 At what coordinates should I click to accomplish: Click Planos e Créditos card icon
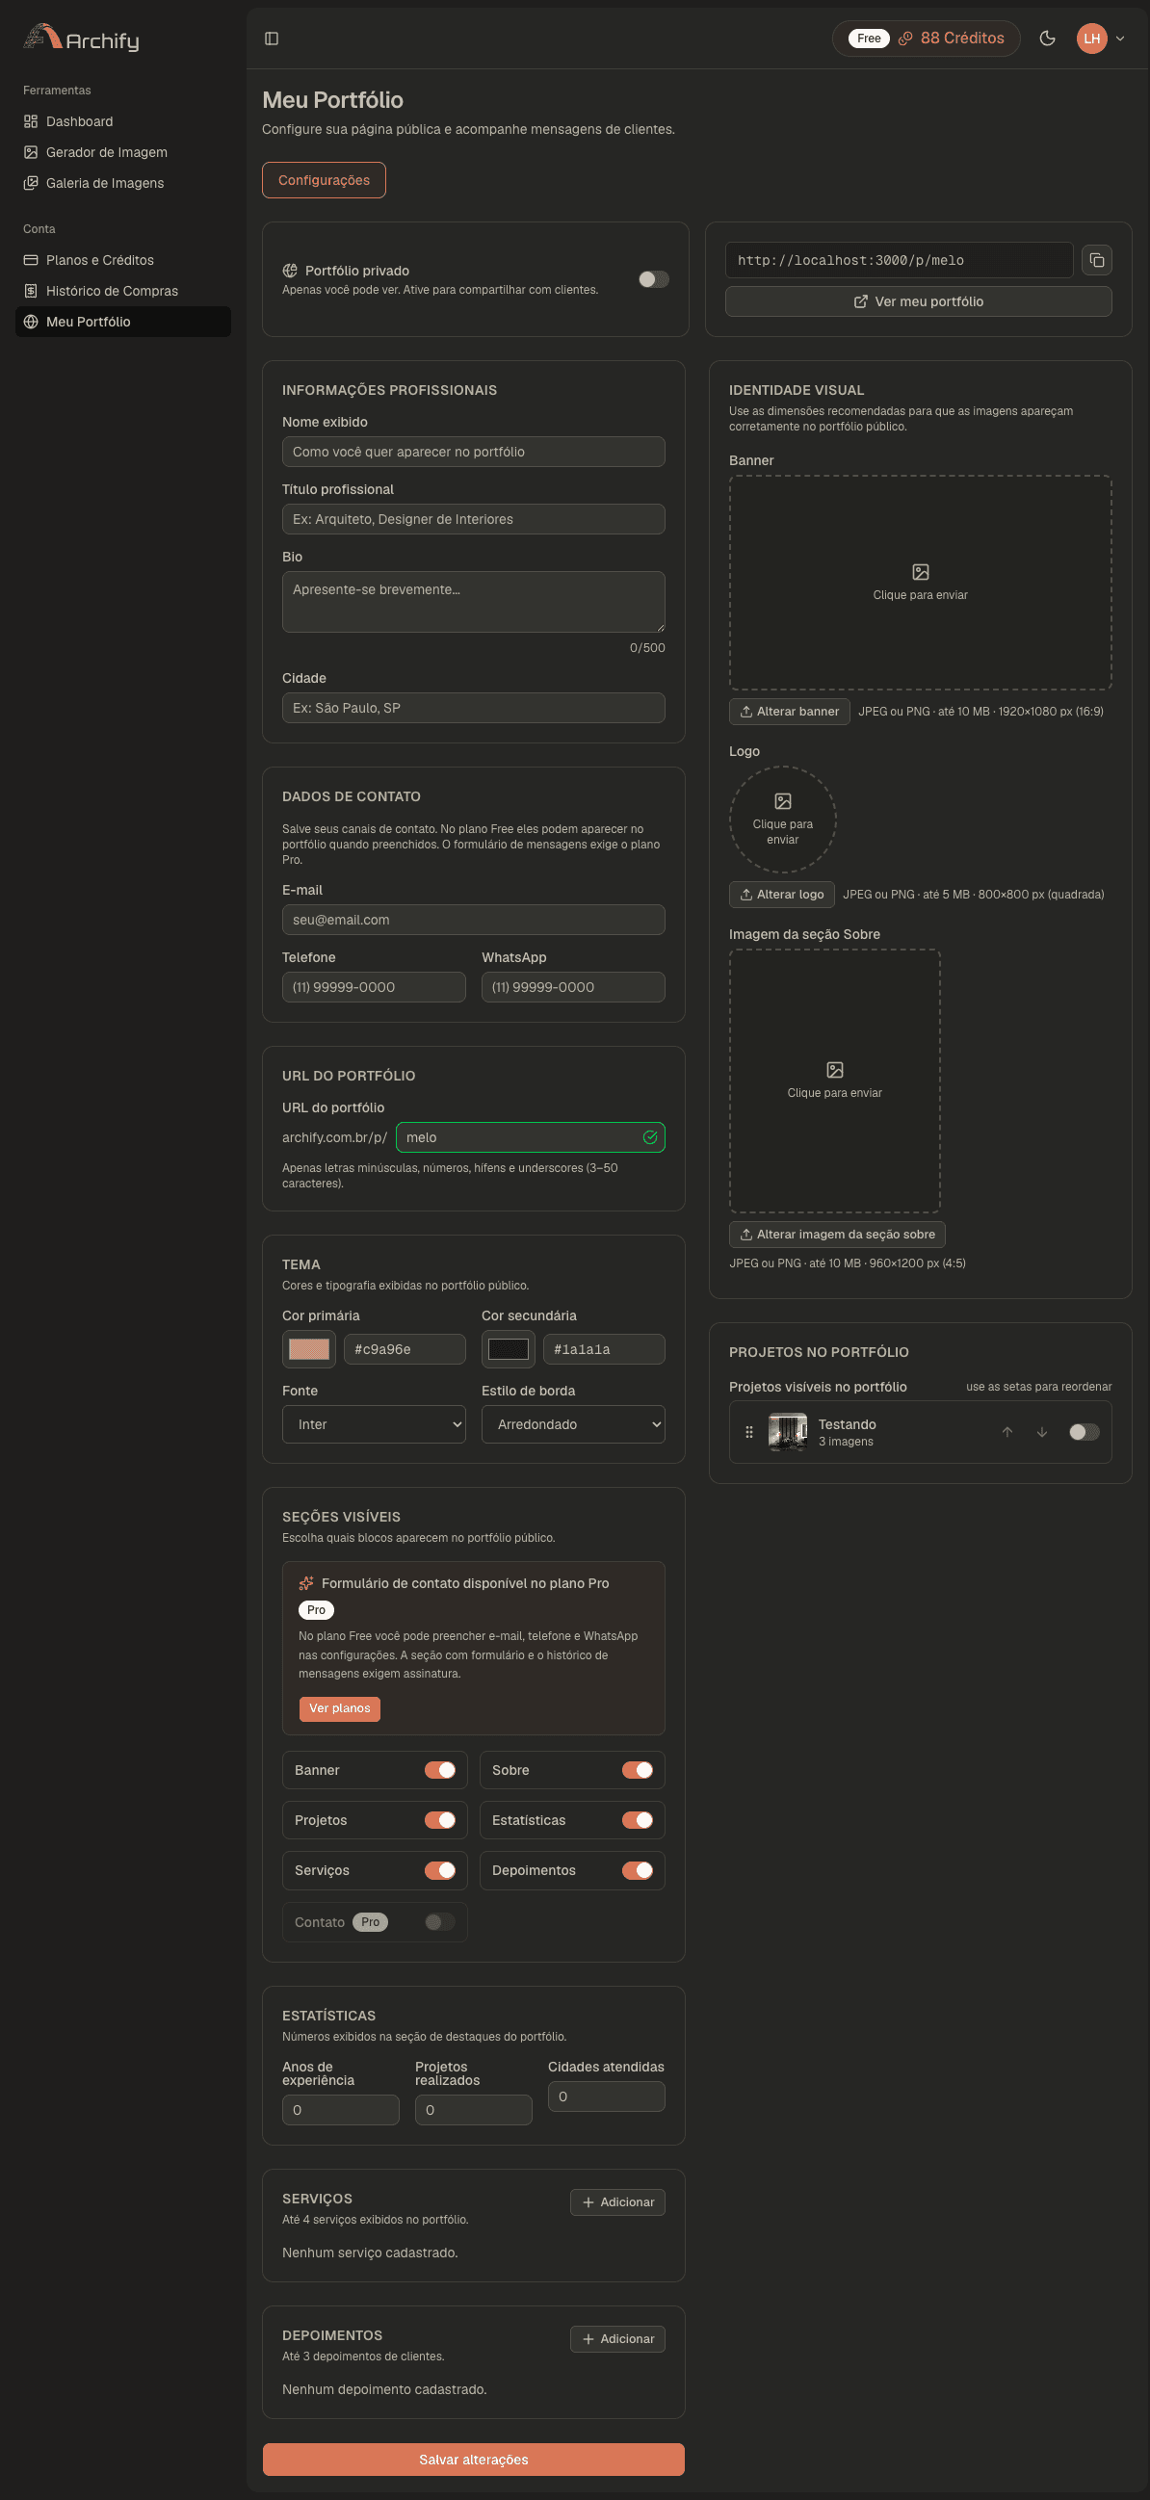pos(31,260)
